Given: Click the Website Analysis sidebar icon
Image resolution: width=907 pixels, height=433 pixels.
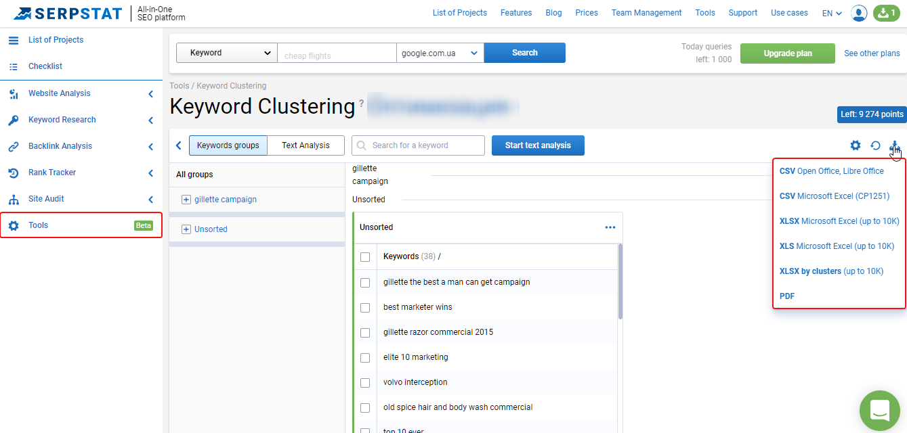Looking at the screenshot, I should 14,93.
